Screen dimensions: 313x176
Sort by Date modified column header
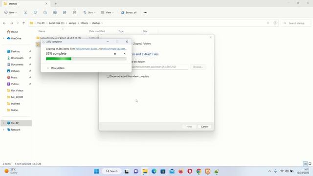97,31
